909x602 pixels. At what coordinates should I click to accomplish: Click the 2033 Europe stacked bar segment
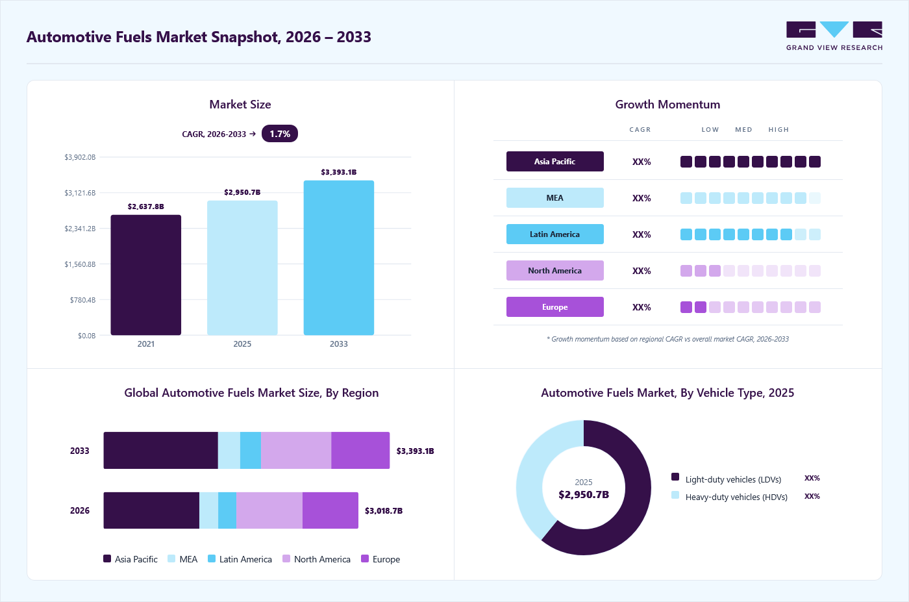coord(360,451)
